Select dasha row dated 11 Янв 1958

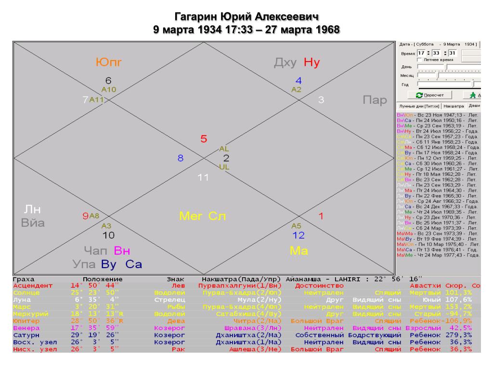coord(438,142)
